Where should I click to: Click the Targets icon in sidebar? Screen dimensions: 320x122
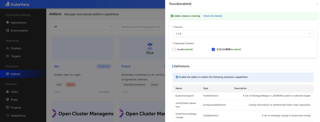8,56
